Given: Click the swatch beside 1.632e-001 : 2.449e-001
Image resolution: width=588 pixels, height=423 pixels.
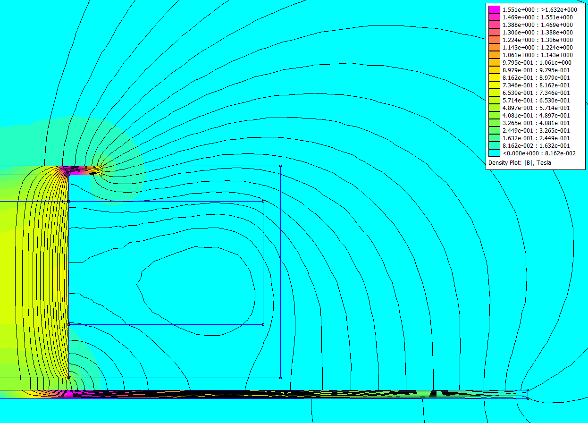Looking at the screenshot, I should pos(494,138).
